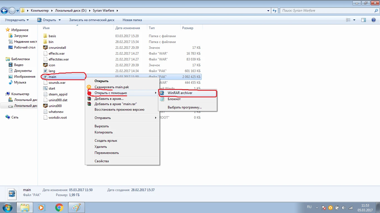Select the Рабочий стол item under Избранное

pos(25,47)
